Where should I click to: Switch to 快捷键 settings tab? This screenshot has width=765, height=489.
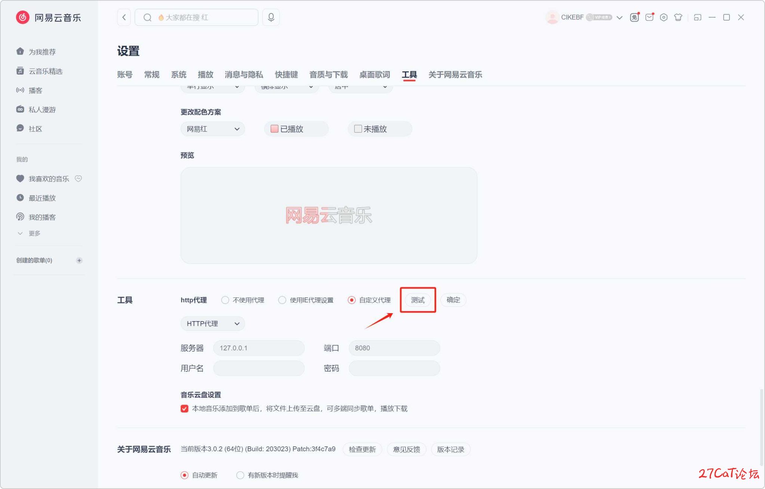point(287,75)
